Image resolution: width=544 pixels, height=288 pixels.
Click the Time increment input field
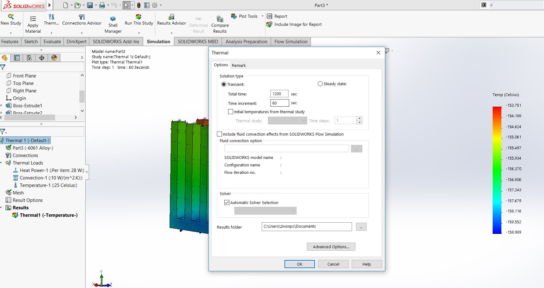point(279,103)
